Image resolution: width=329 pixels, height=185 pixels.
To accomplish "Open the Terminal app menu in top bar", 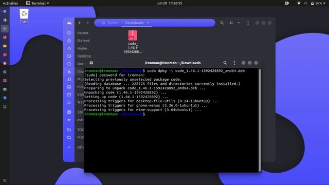I will point(38,3).
